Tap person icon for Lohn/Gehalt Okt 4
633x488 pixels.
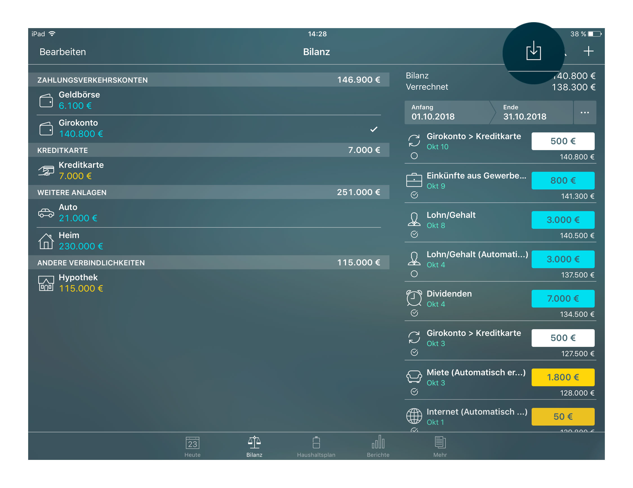pos(414,258)
